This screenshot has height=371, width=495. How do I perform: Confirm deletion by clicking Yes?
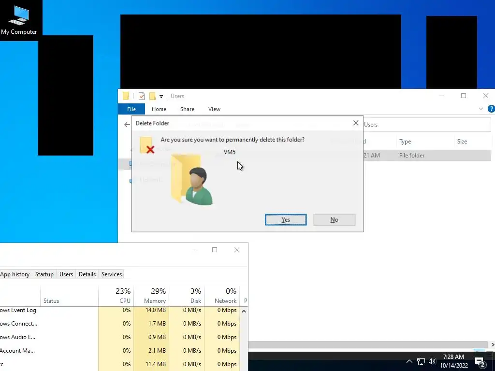286,220
